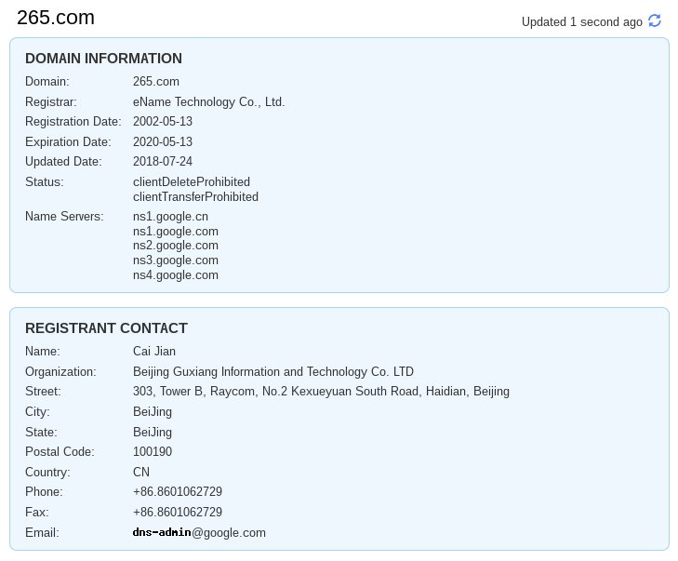Click postal code 100190
This screenshot has width=678, height=561.
coord(153,451)
